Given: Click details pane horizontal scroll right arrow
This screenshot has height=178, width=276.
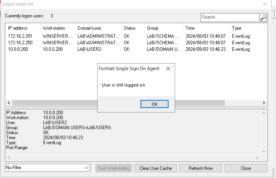Looking at the screenshot, I should 257,158.
